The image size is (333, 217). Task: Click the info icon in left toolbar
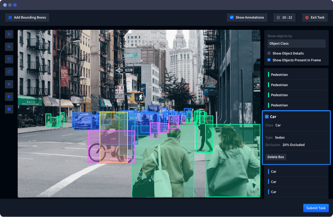point(9,109)
